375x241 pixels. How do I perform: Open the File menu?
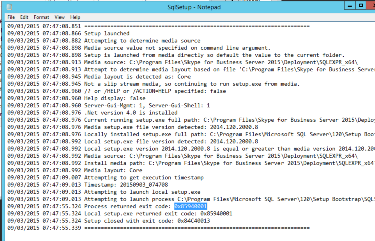[x=11, y=17]
